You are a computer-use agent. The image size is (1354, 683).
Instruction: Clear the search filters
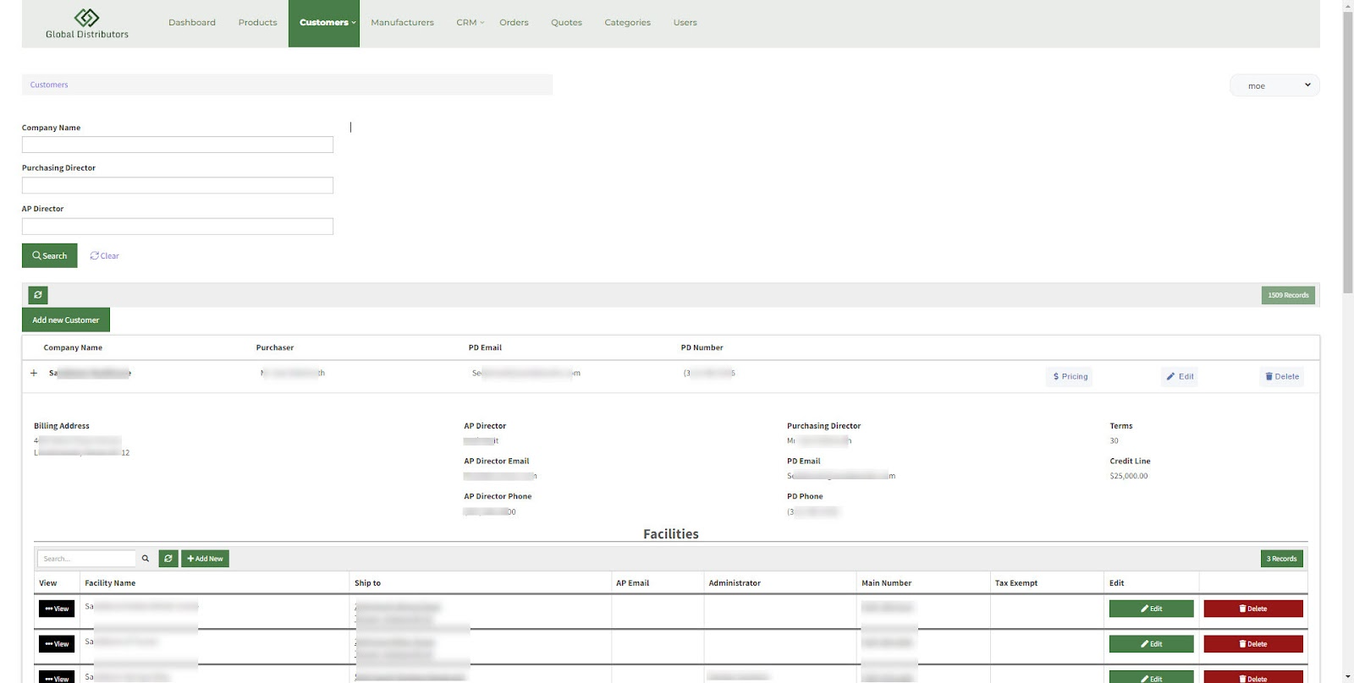click(x=105, y=255)
